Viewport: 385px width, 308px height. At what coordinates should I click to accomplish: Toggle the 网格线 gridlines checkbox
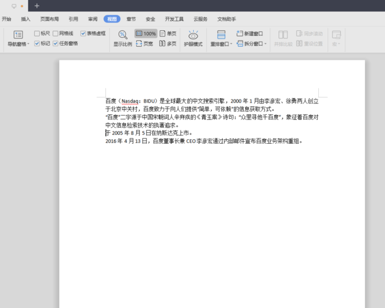coord(55,33)
